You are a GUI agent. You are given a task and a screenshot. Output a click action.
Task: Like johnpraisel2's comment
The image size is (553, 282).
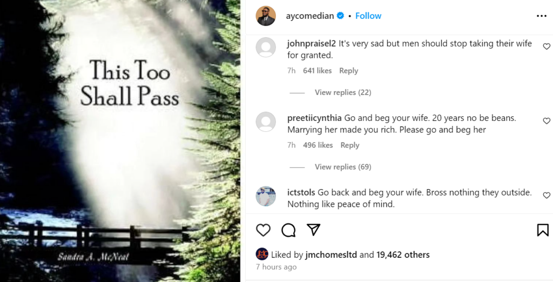547,47
